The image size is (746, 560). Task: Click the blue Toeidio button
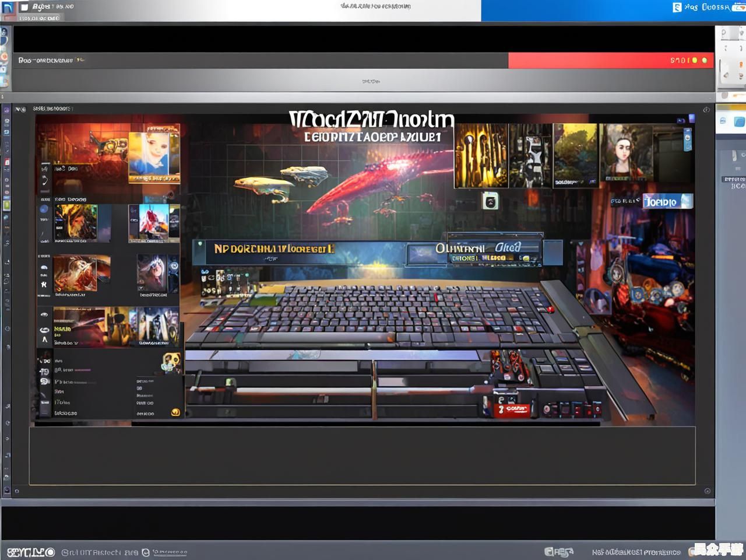[x=667, y=202]
